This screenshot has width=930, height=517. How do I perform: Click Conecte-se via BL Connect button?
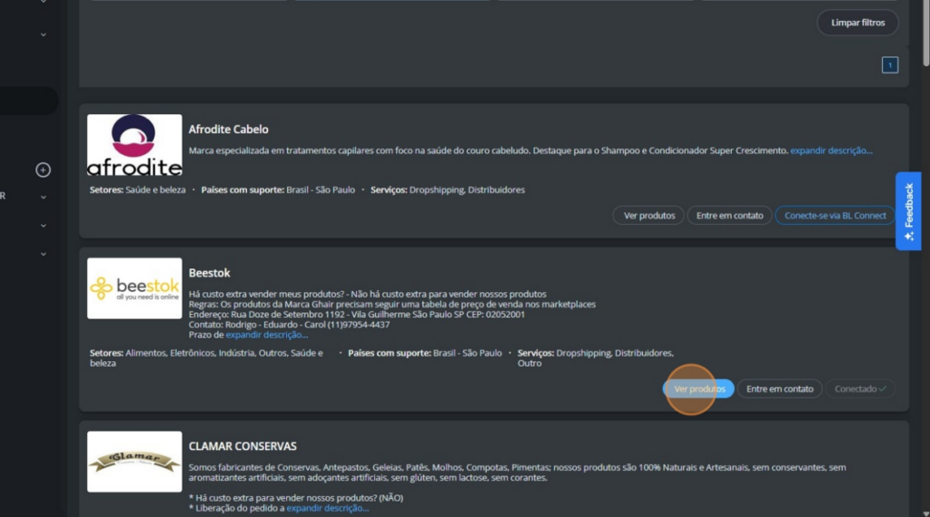pyautogui.click(x=836, y=216)
